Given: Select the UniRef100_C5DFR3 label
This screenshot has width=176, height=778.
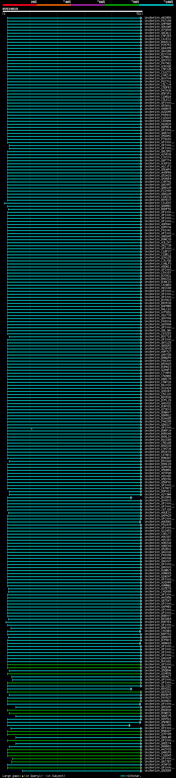Looking at the screenshot, I should 158,87.
